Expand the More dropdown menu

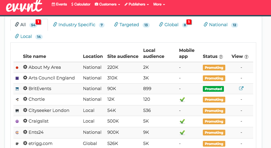pos(159,4)
